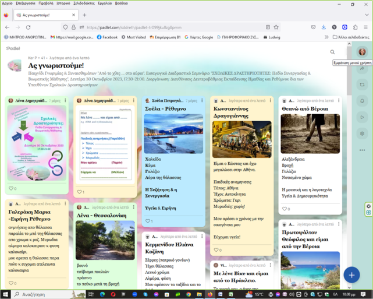This screenshot has width=373, height=299.
Task: Click the Padlet share arrow icon
Action: [x=362, y=68]
